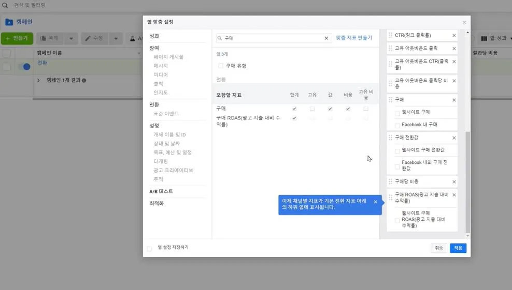This screenshot has height=290, width=512.
Task: Click the info icon beside 캠페인 1개 결과
Action: pyautogui.click(x=84, y=81)
